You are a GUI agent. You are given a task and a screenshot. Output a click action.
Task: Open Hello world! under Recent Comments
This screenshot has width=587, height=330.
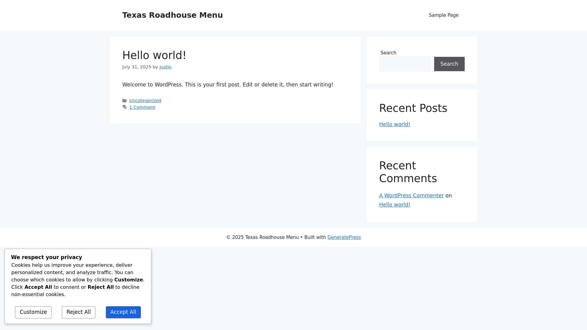click(394, 205)
